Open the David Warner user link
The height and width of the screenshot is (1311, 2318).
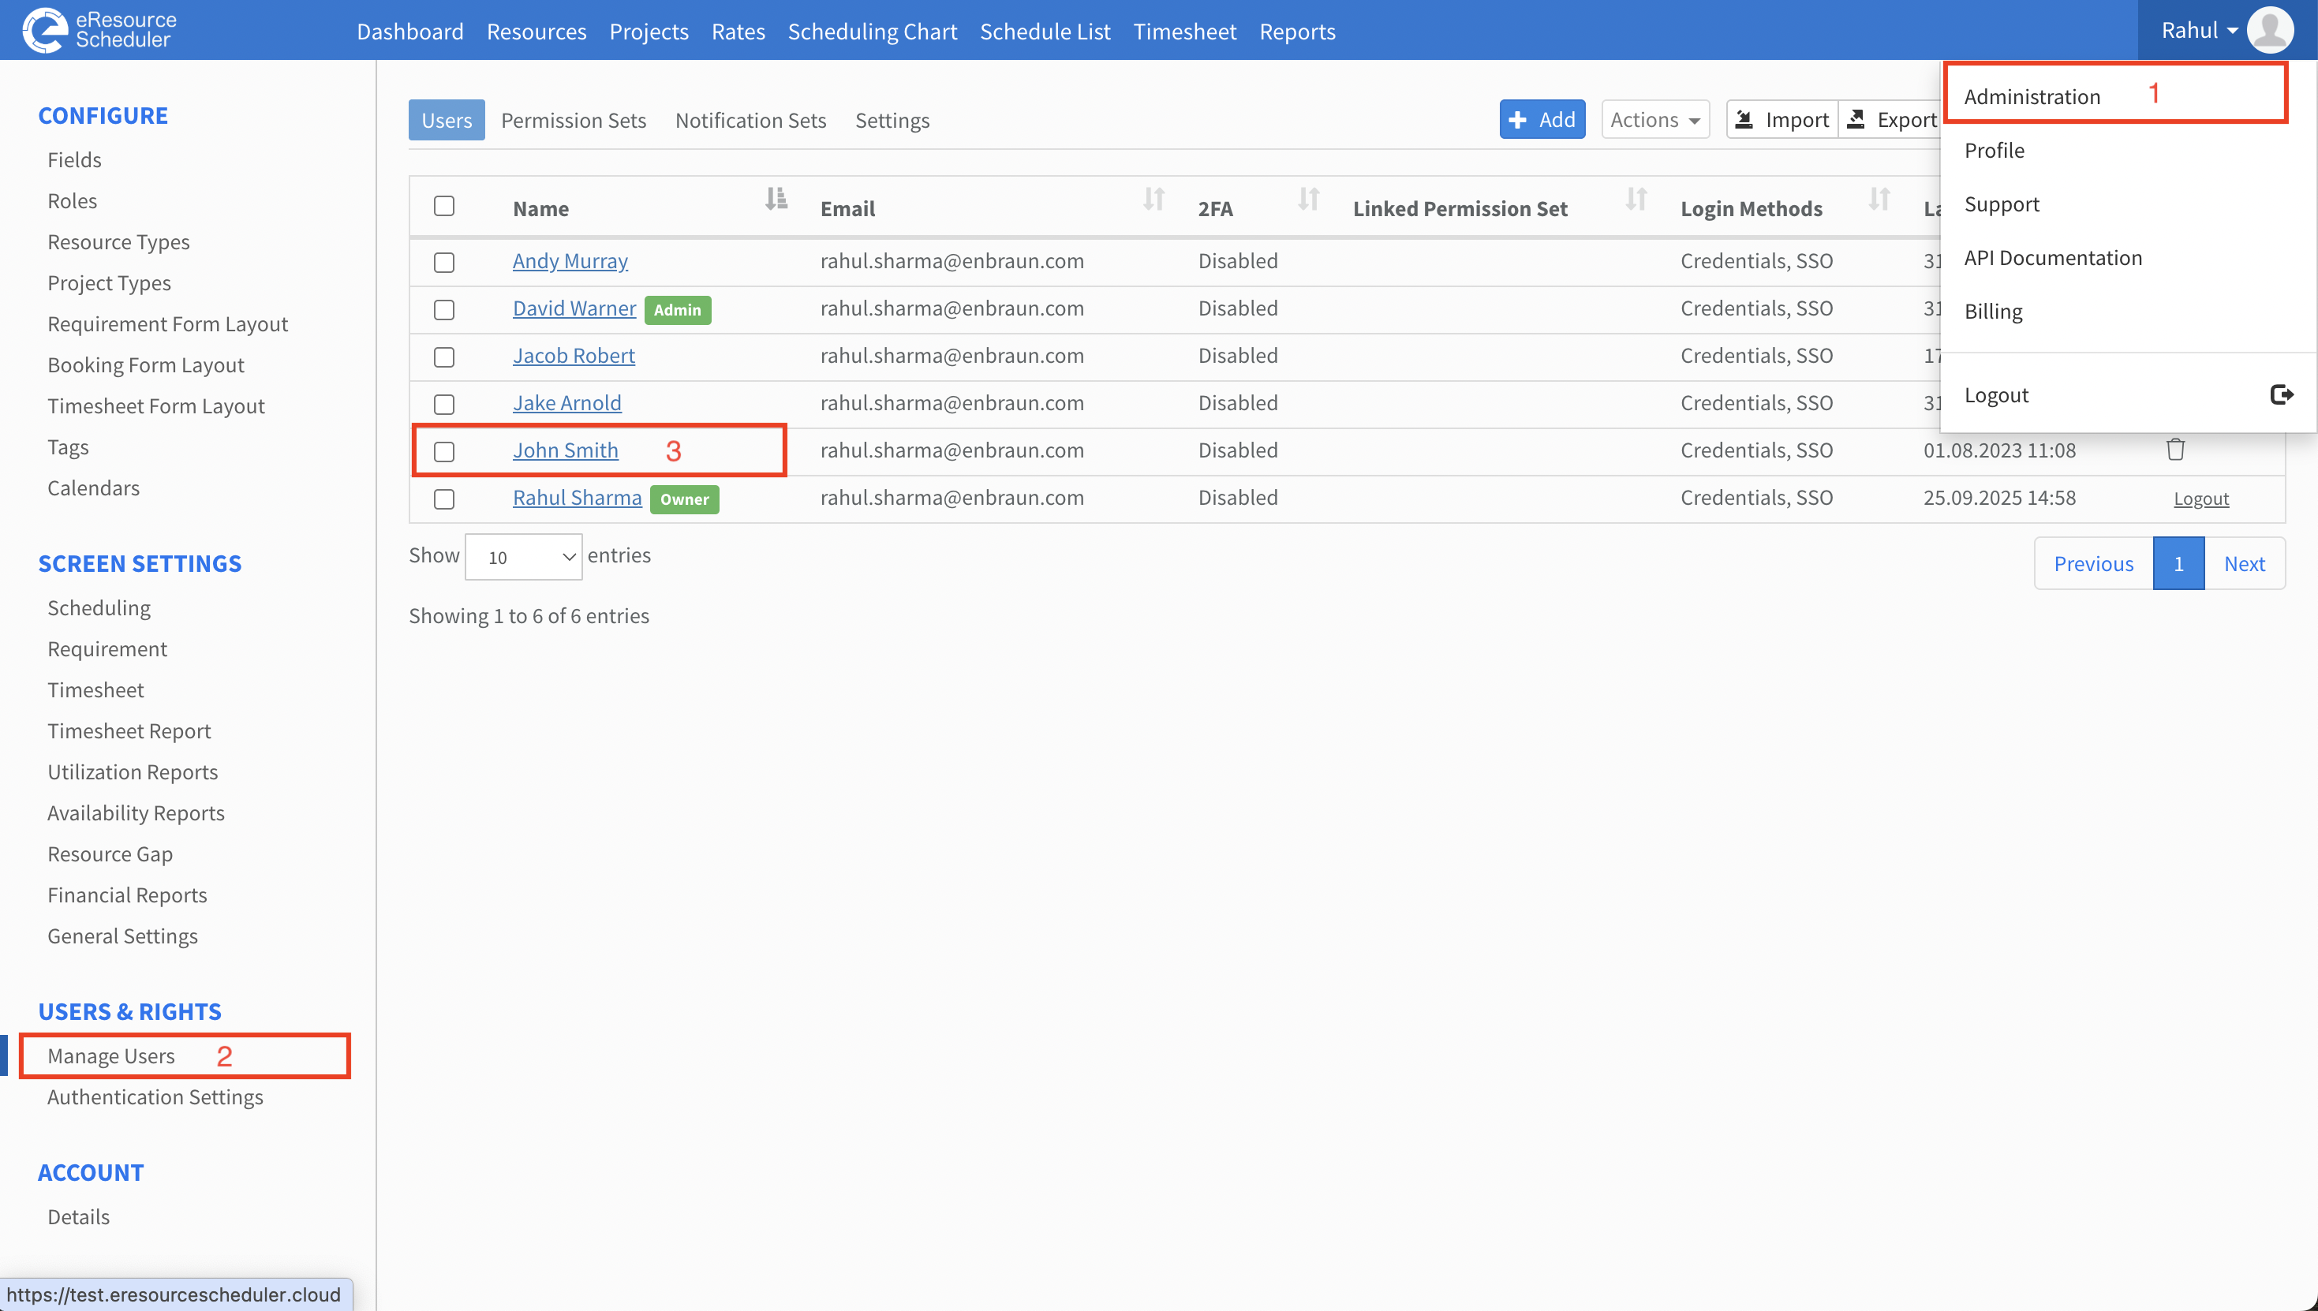[x=574, y=309]
